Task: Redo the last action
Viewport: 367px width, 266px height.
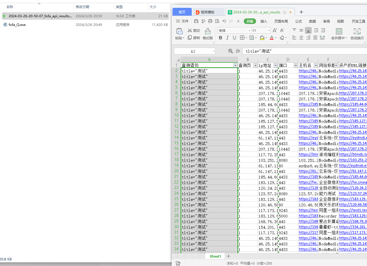Action: coord(231,21)
